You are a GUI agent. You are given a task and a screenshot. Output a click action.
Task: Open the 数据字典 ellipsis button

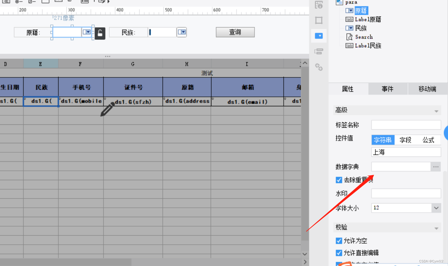[436, 167]
